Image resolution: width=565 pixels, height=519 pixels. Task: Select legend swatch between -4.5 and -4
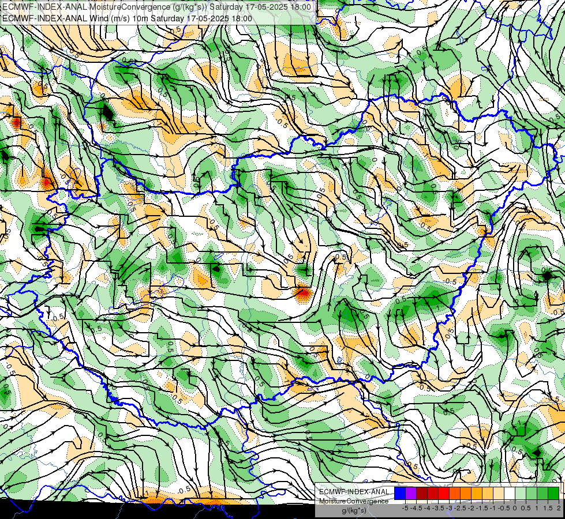(422, 493)
